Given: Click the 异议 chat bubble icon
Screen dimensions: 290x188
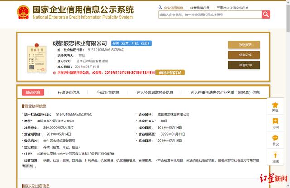Looking at the screenshot, I should 275,138.
